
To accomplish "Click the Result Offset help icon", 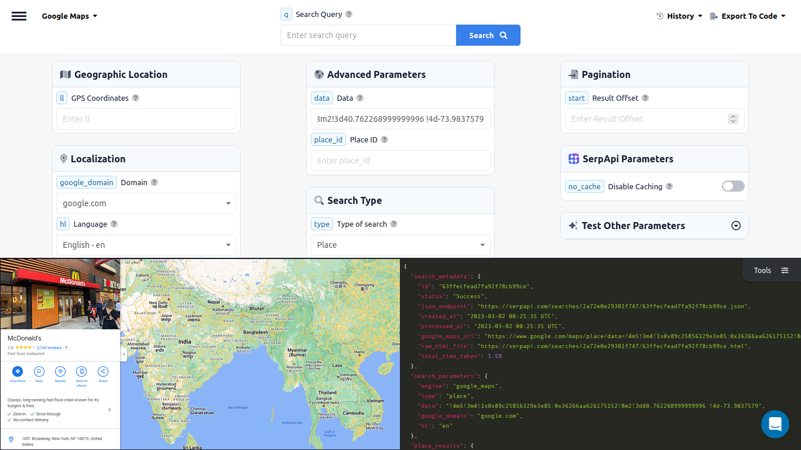I will pos(645,98).
